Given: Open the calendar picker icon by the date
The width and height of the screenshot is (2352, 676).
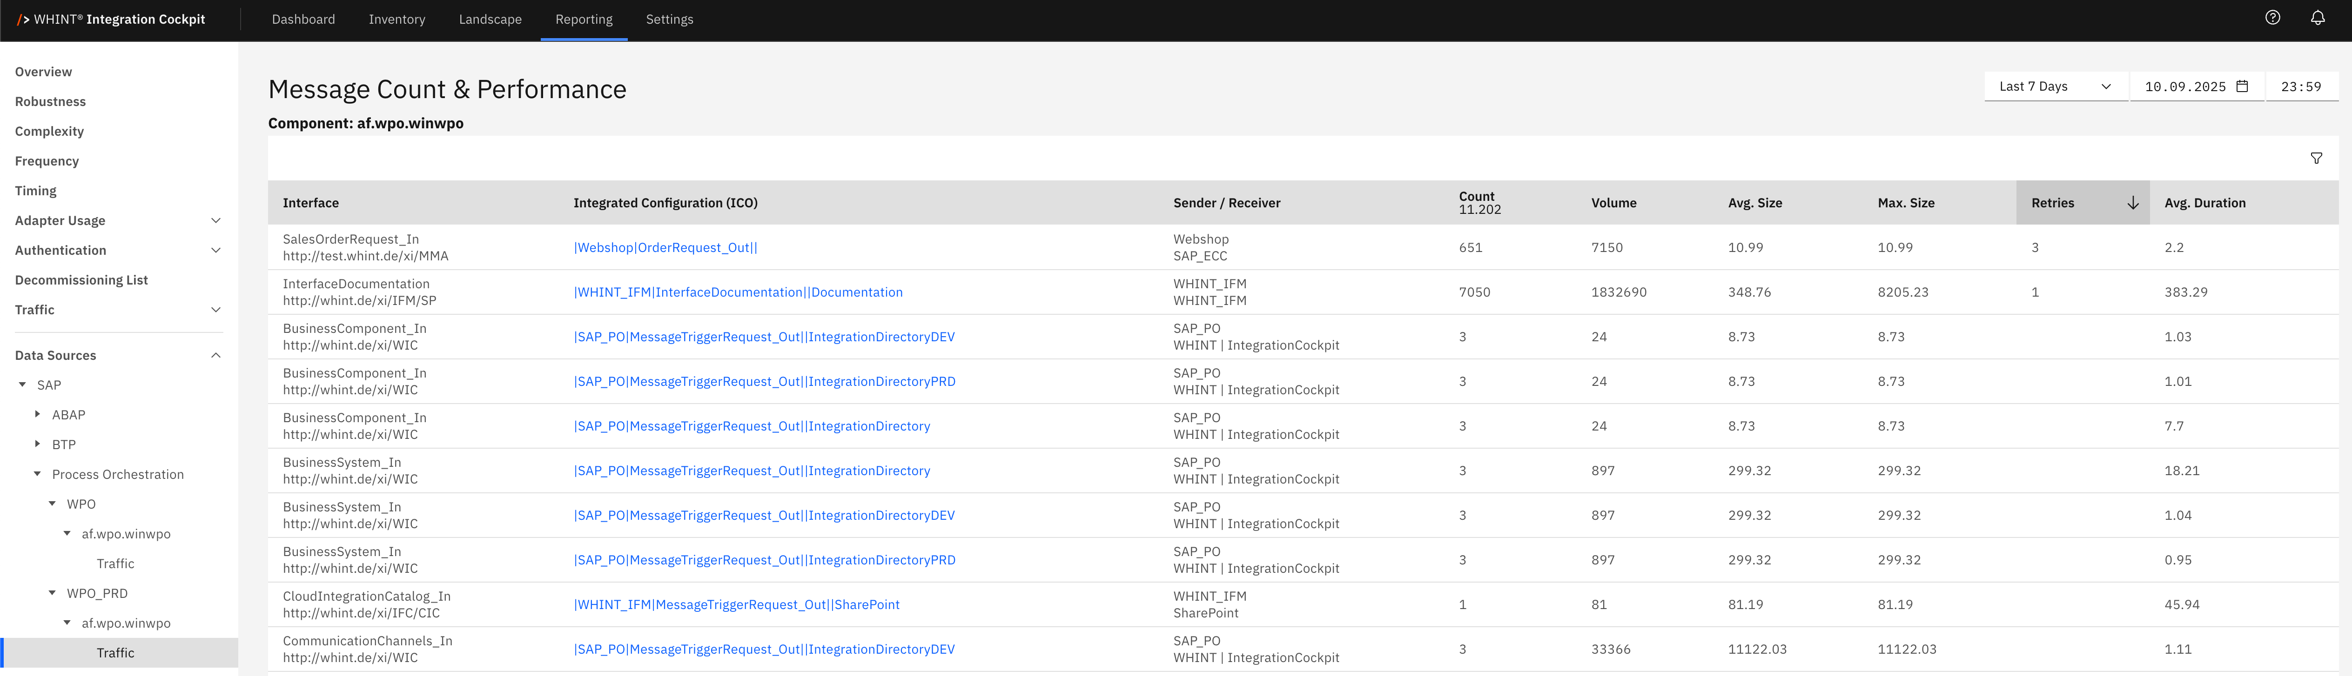Looking at the screenshot, I should [2243, 86].
